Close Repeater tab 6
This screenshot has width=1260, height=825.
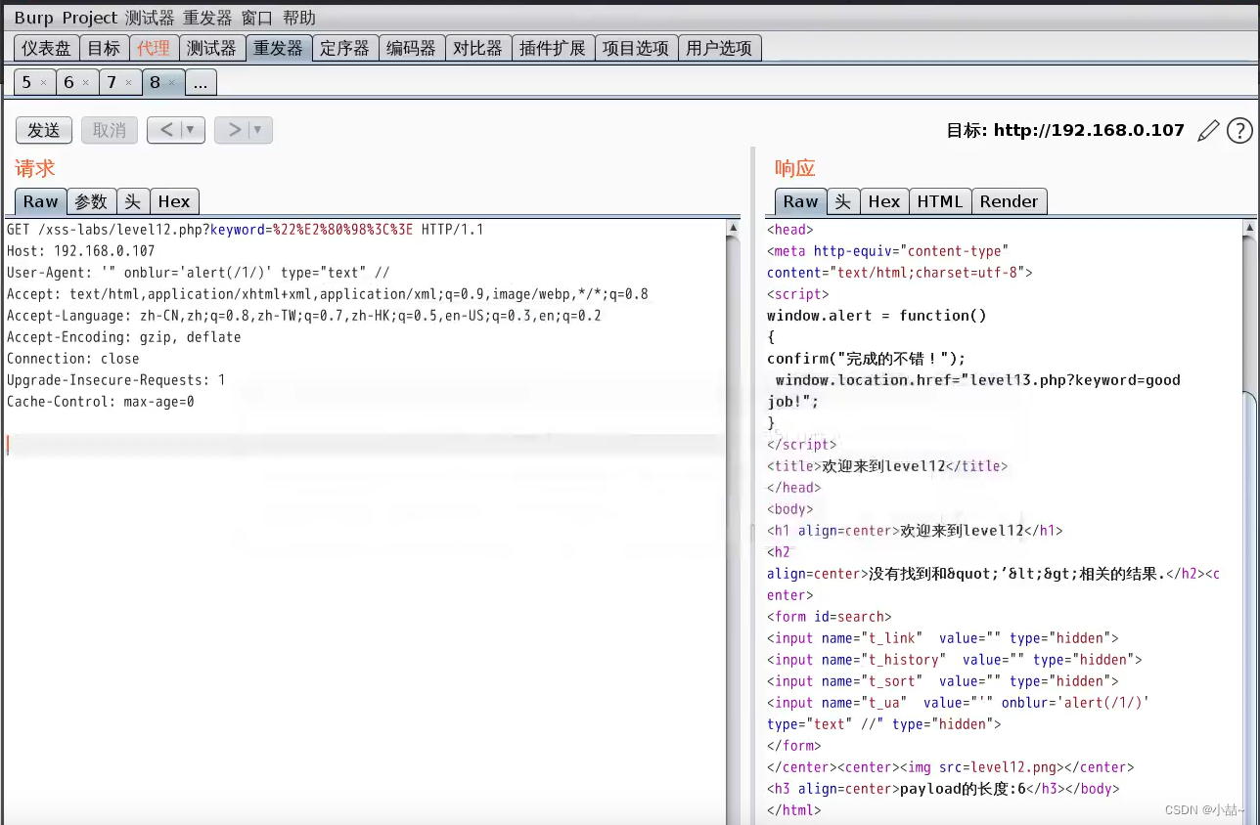click(85, 83)
